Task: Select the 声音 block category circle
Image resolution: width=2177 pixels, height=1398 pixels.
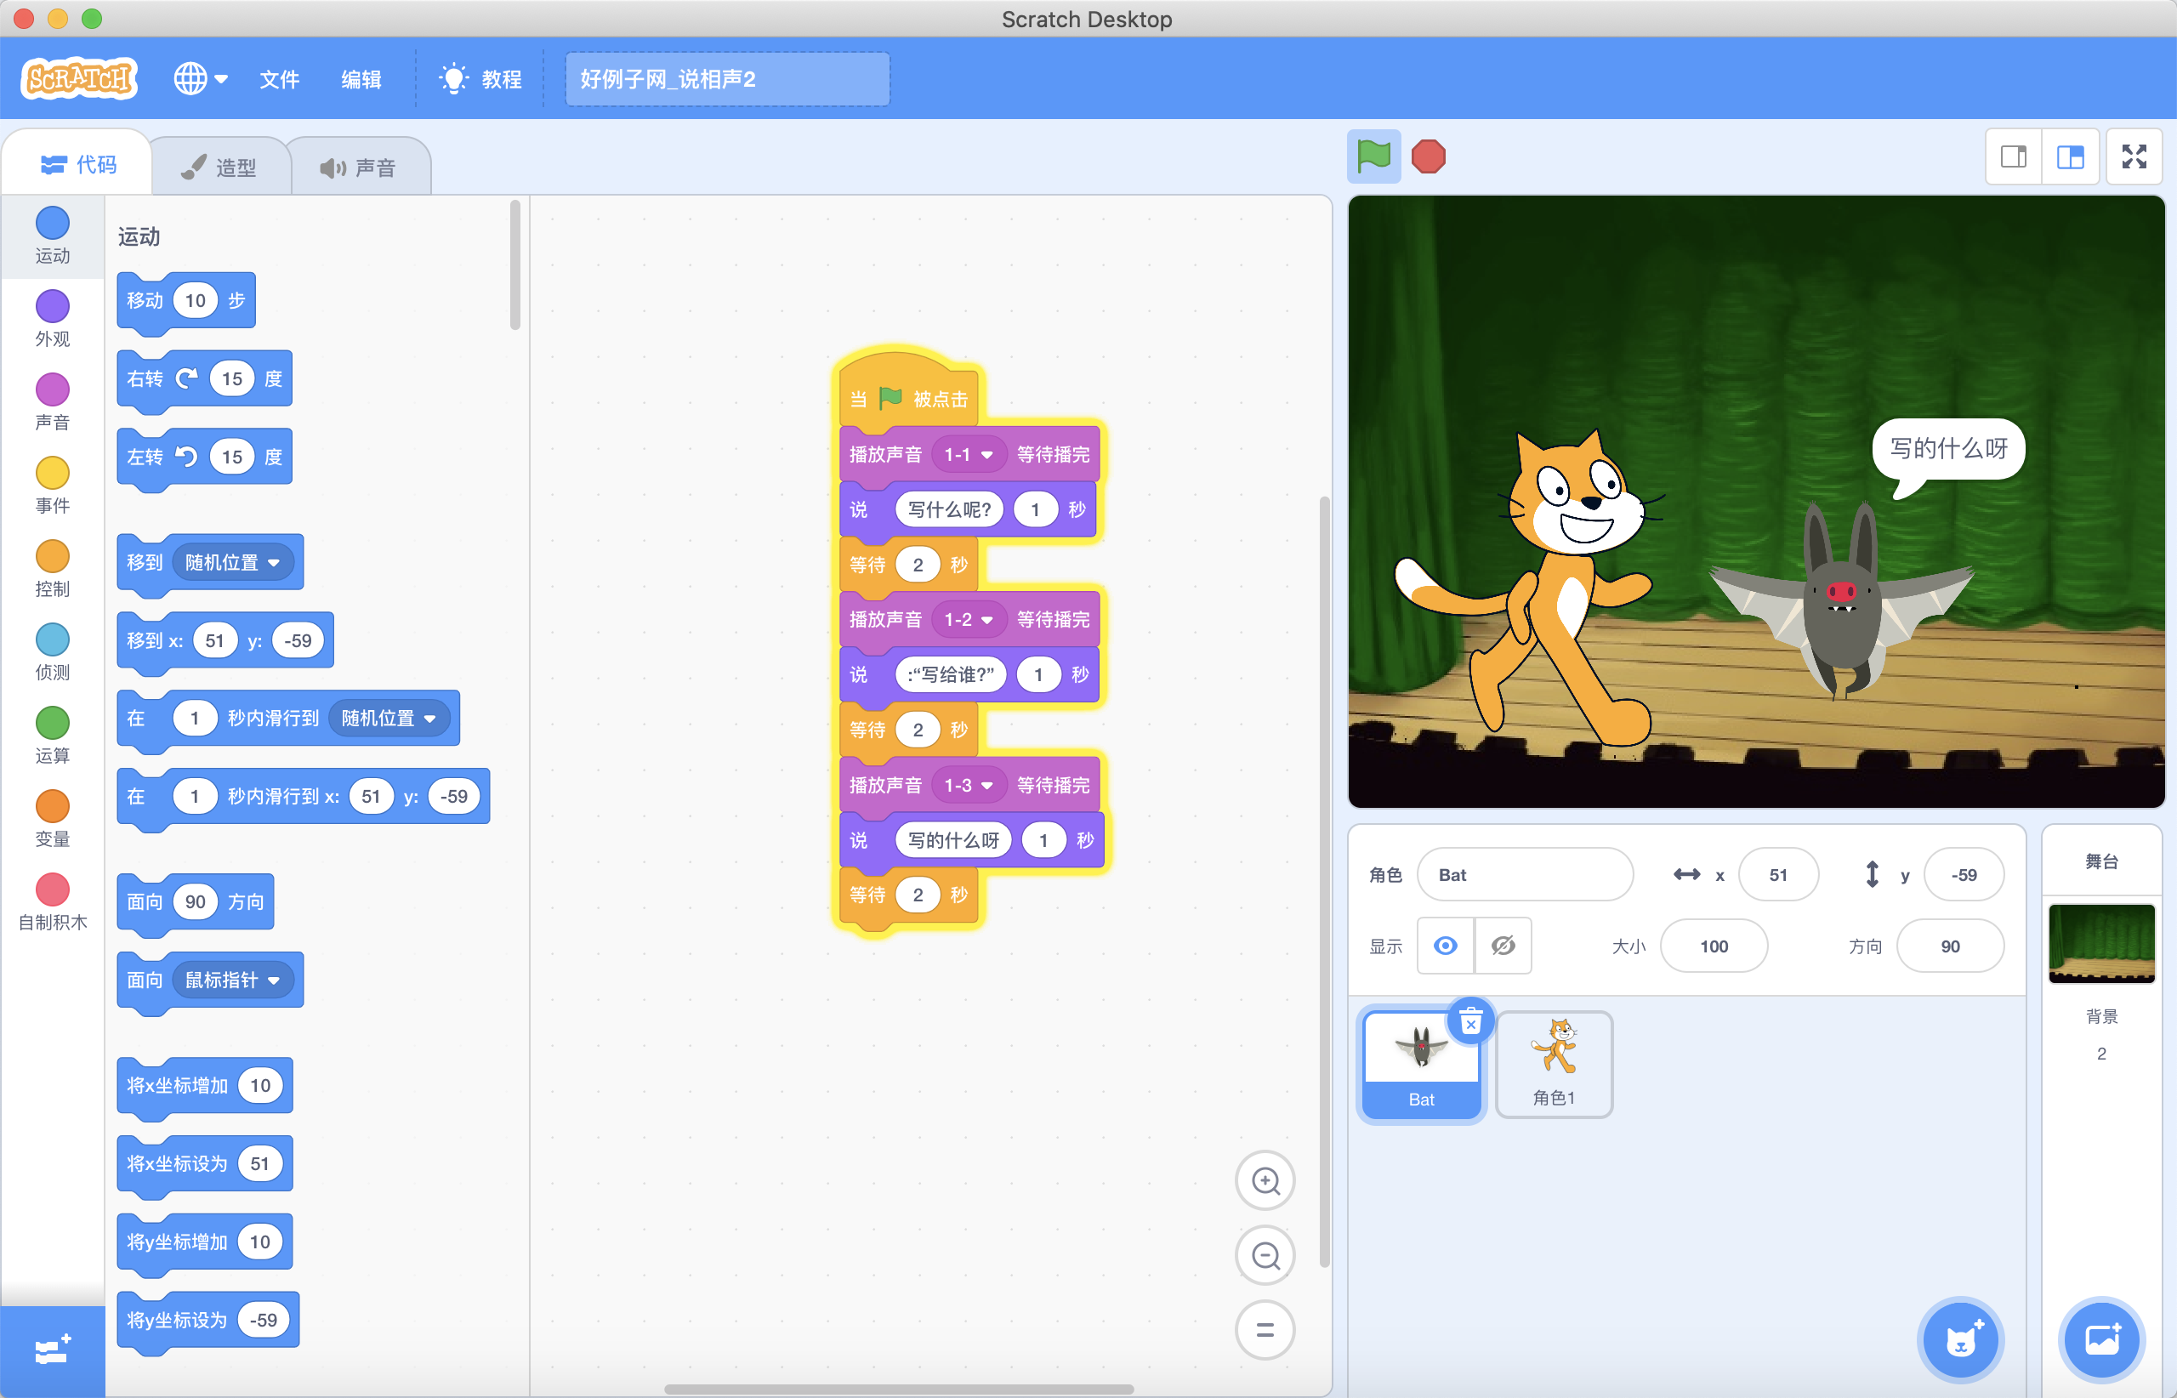Action: click(53, 389)
